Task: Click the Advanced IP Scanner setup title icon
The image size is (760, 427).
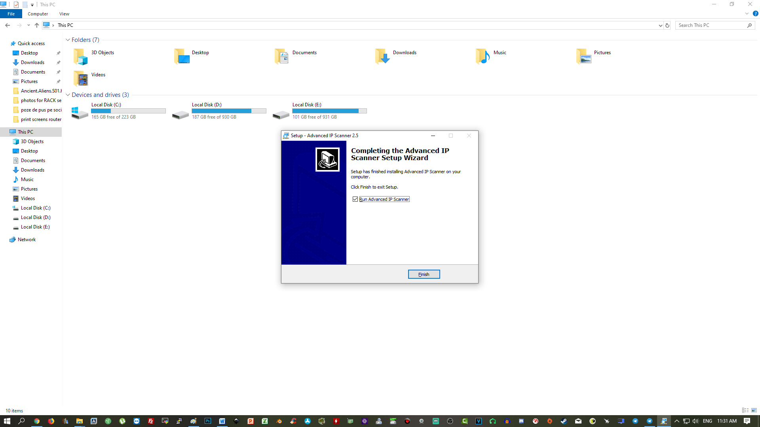Action: [286, 136]
